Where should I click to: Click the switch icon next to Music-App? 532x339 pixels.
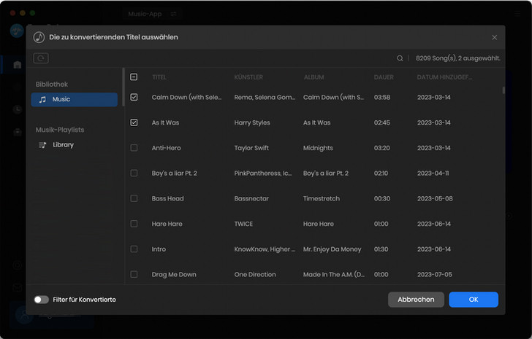tap(173, 14)
